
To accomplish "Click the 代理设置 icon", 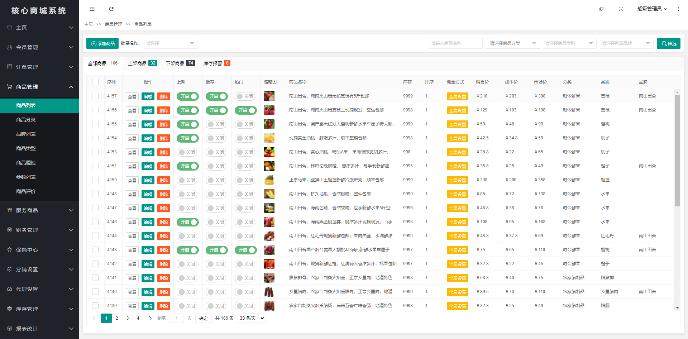I will (10, 289).
